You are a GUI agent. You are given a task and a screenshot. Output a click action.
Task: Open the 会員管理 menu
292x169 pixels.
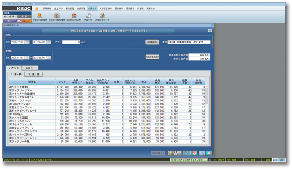[81, 8]
